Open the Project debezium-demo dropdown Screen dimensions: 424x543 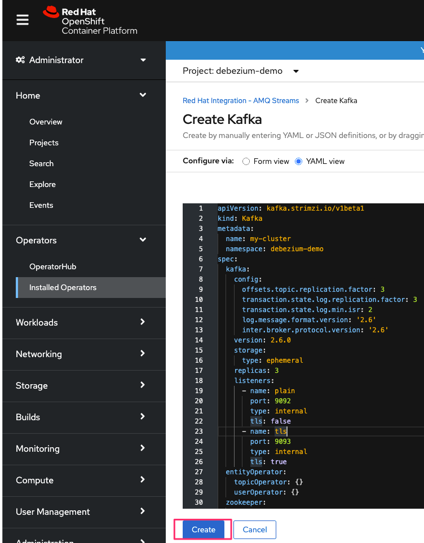click(x=241, y=71)
